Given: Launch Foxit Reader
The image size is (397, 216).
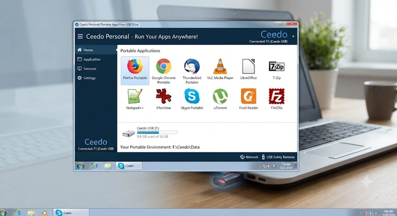Looking at the screenshot, I should (248, 99).
